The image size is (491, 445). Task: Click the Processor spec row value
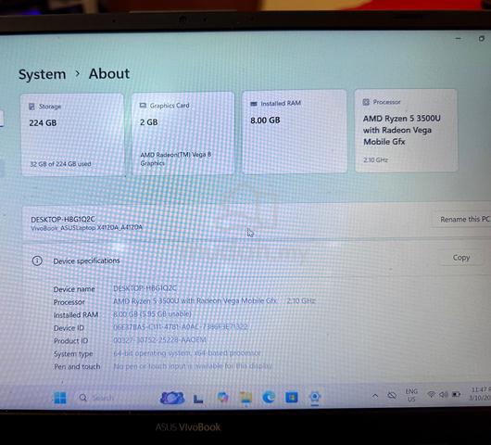click(x=214, y=301)
